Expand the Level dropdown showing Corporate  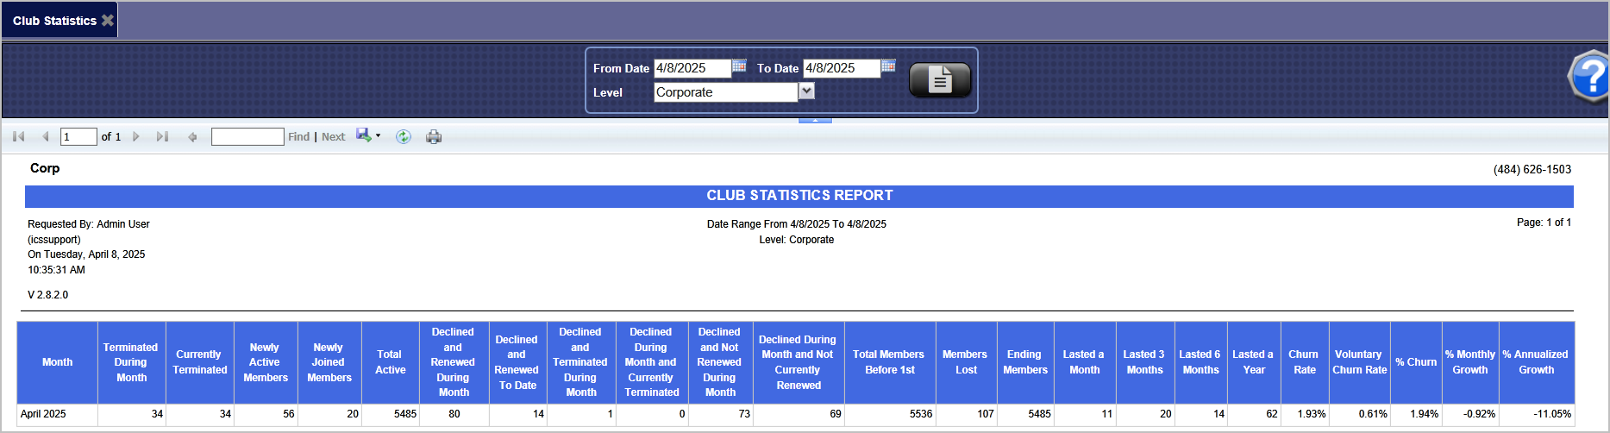click(806, 91)
